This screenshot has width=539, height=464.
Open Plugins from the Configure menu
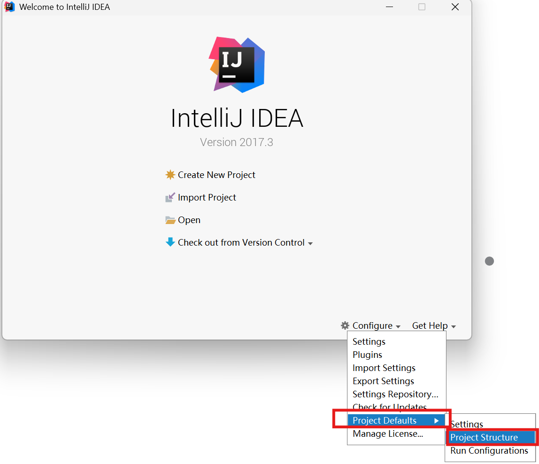[x=397, y=355]
